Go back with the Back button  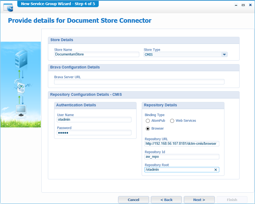coord(166,200)
